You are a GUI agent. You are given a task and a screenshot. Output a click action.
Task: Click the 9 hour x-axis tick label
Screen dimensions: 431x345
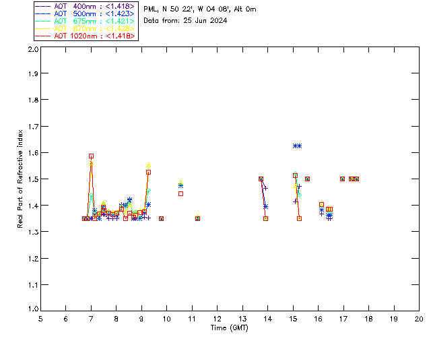click(x=141, y=319)
